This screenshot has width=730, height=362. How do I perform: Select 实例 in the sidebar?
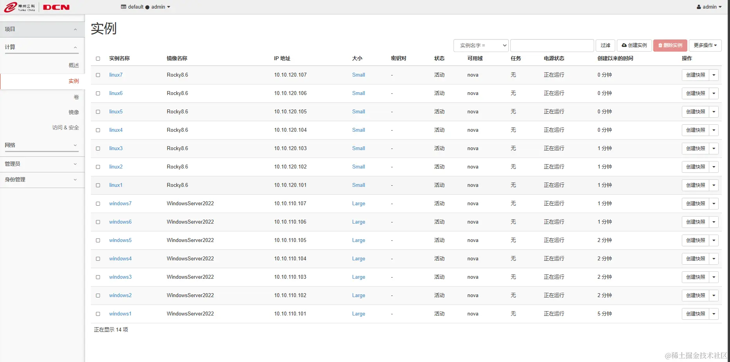point(42,81)
